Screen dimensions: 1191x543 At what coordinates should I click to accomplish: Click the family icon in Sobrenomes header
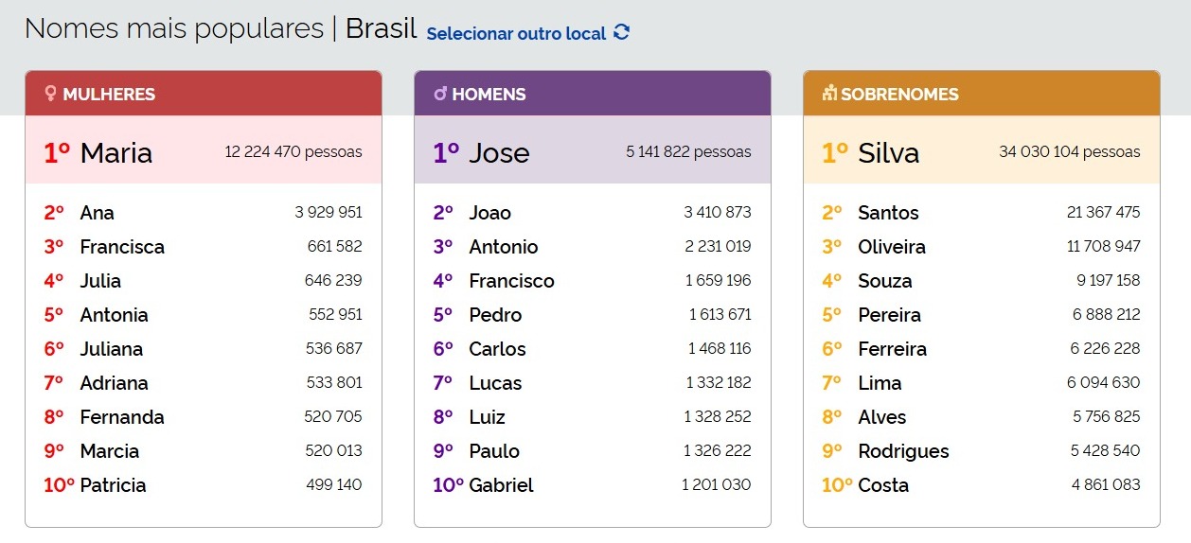pyautogui.click(x=829, y=94)
